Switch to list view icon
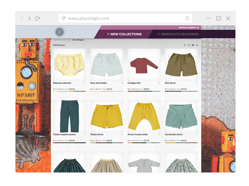 coord(189,45)
